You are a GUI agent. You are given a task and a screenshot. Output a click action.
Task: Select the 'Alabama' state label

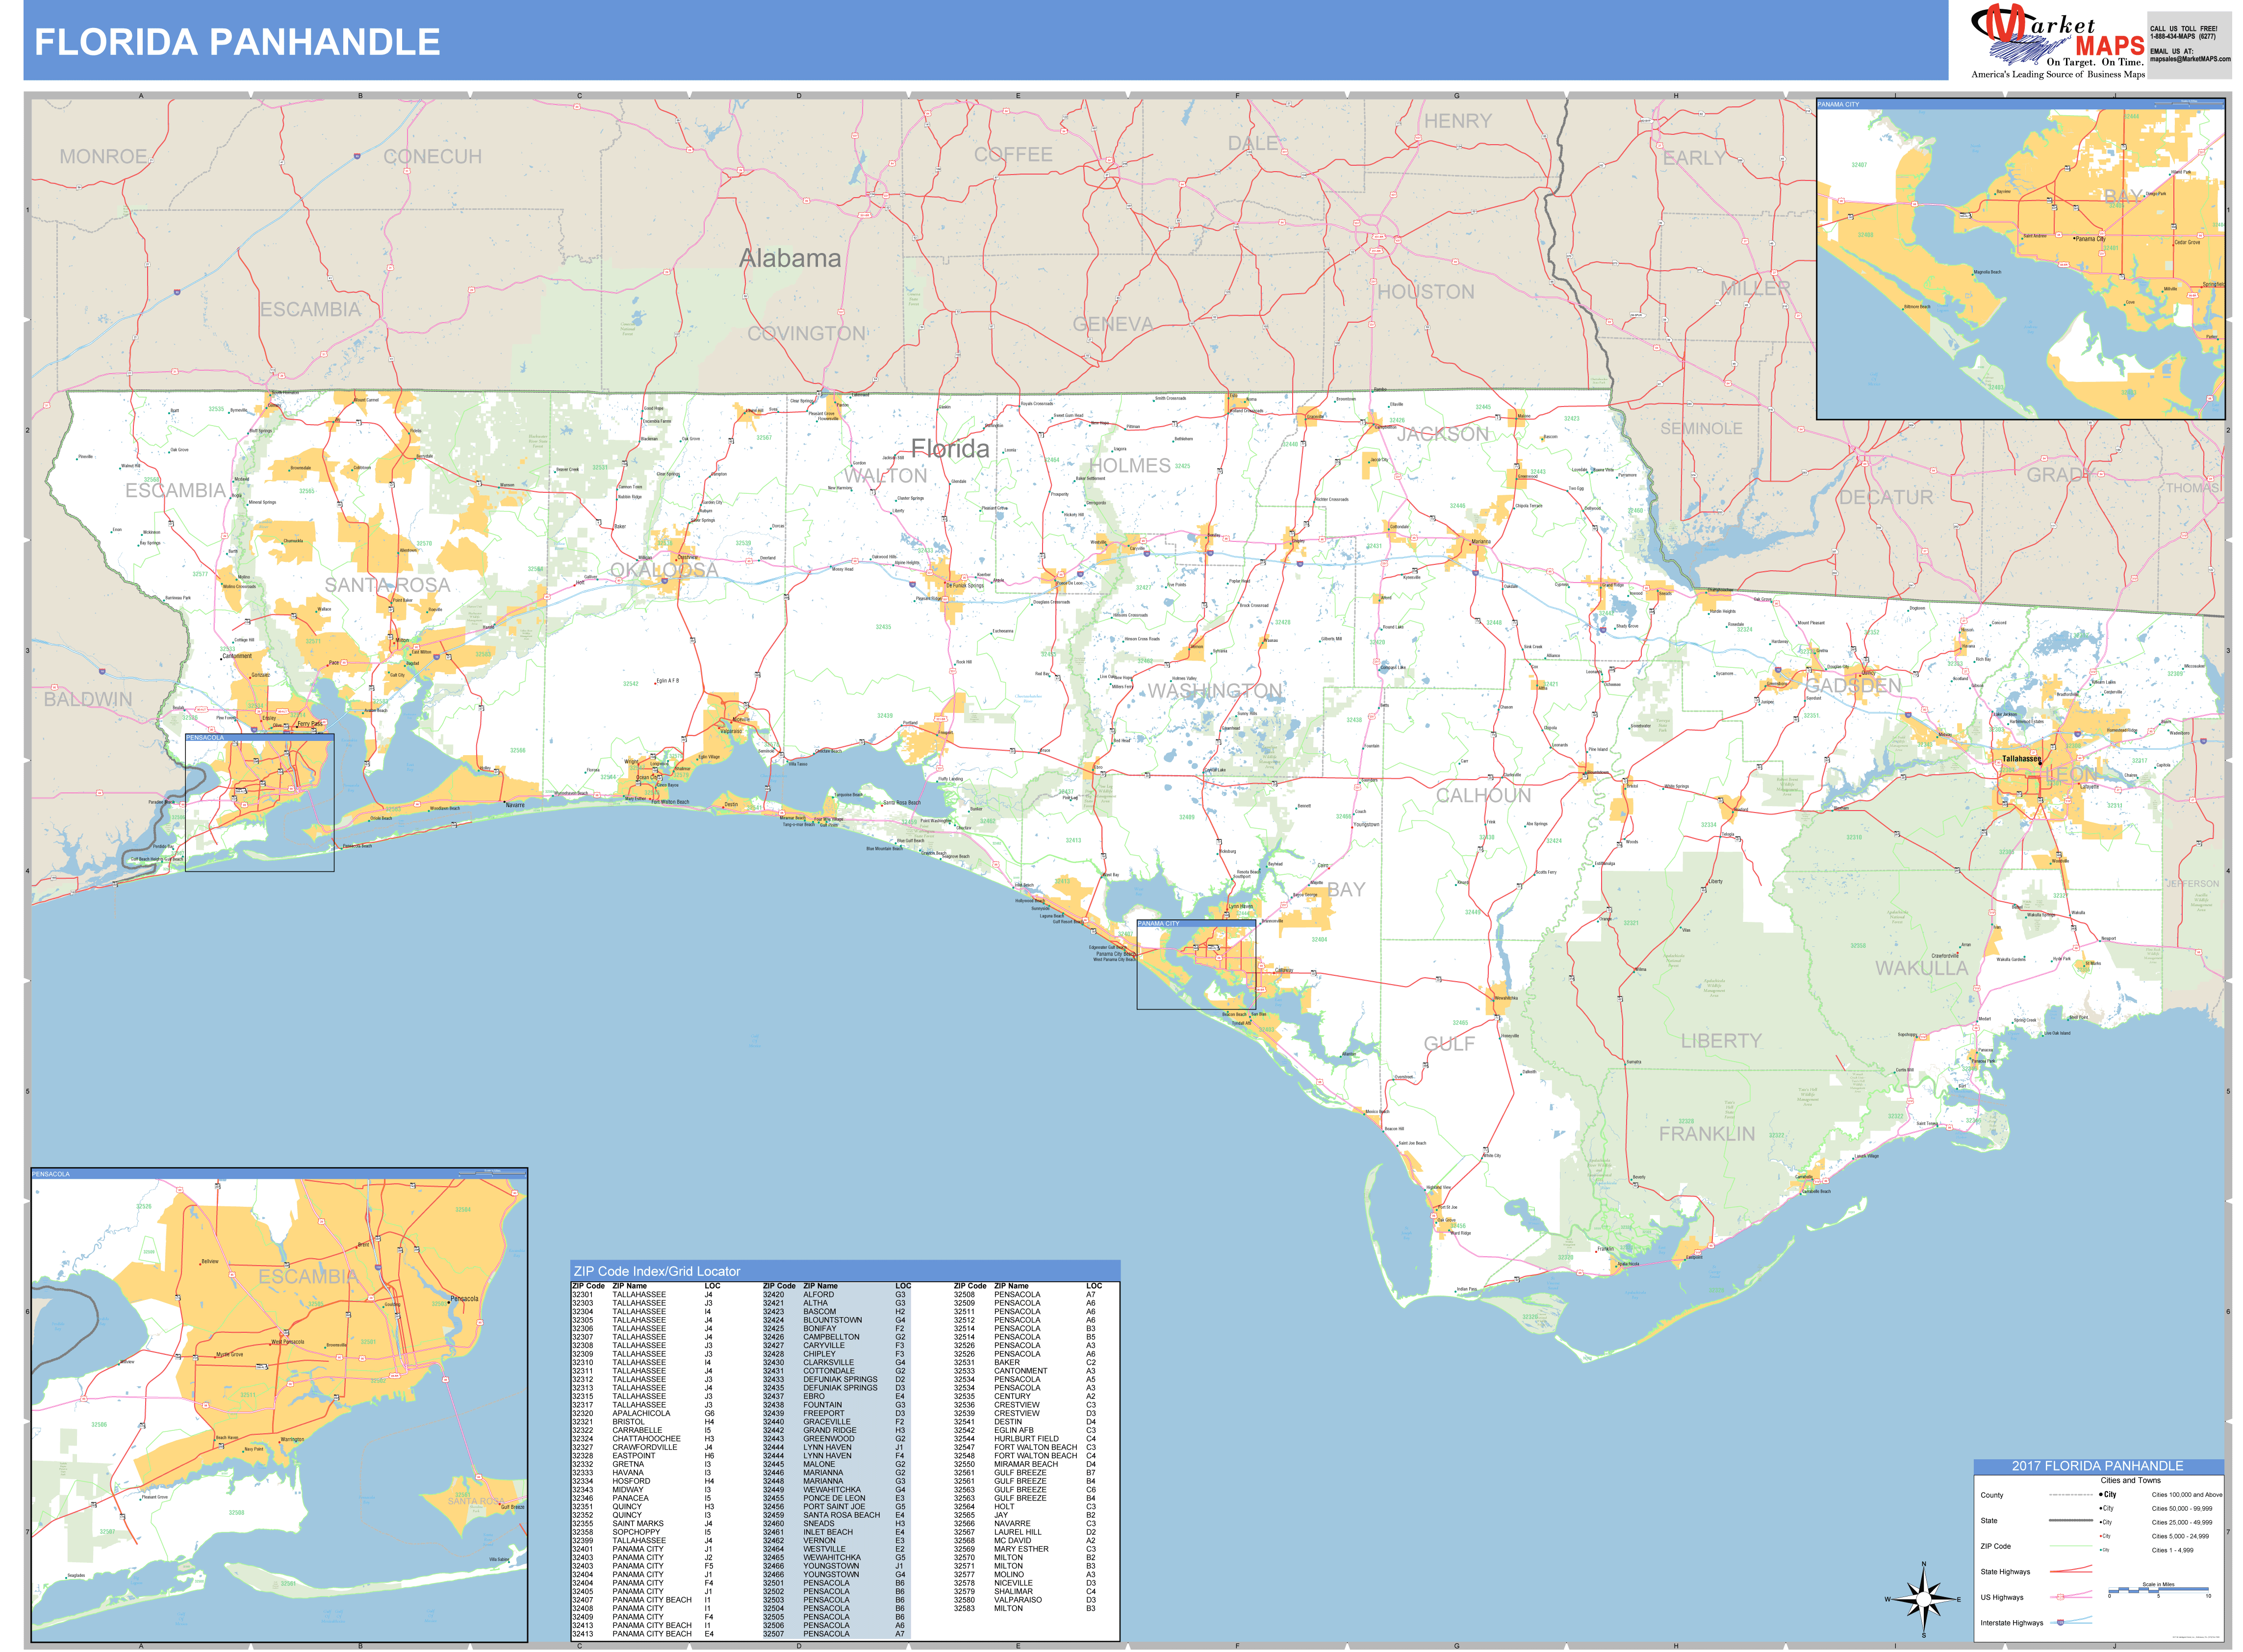(x=789, y=258)
